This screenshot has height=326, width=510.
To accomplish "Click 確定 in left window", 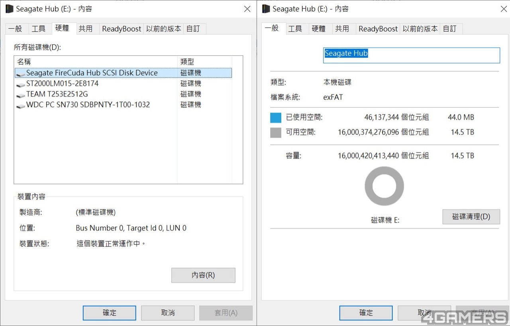I will click(110, 313).
